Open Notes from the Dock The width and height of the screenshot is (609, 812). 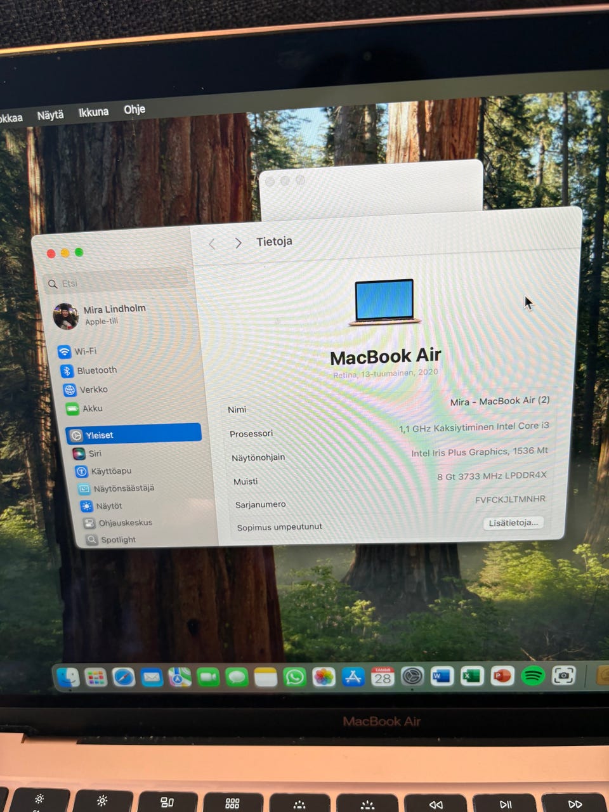[x=266, y=678]
